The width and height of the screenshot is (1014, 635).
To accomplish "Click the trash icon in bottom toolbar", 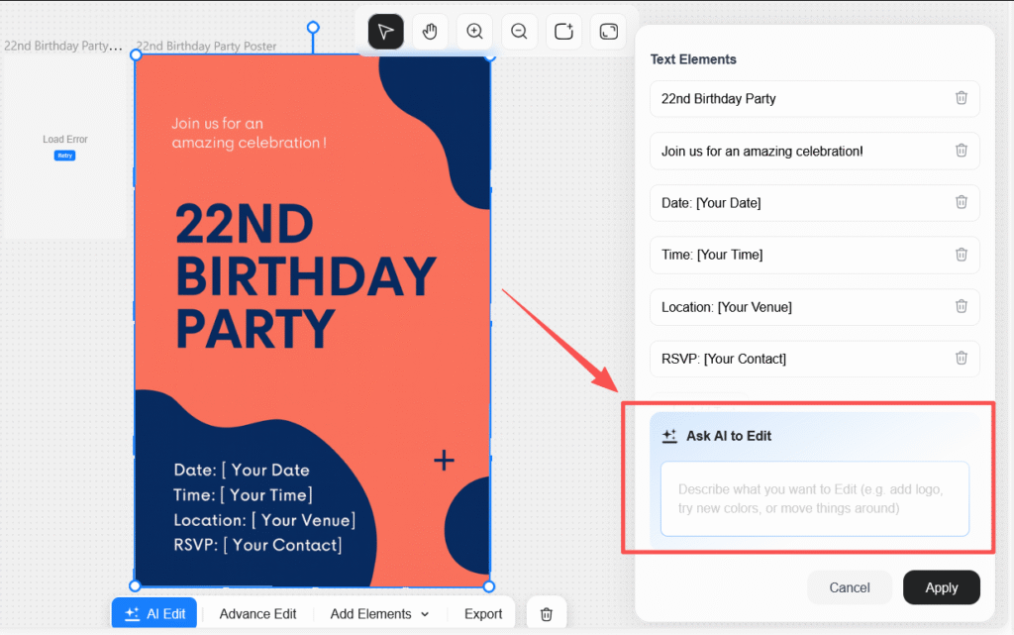I will (x=546, y=614).
